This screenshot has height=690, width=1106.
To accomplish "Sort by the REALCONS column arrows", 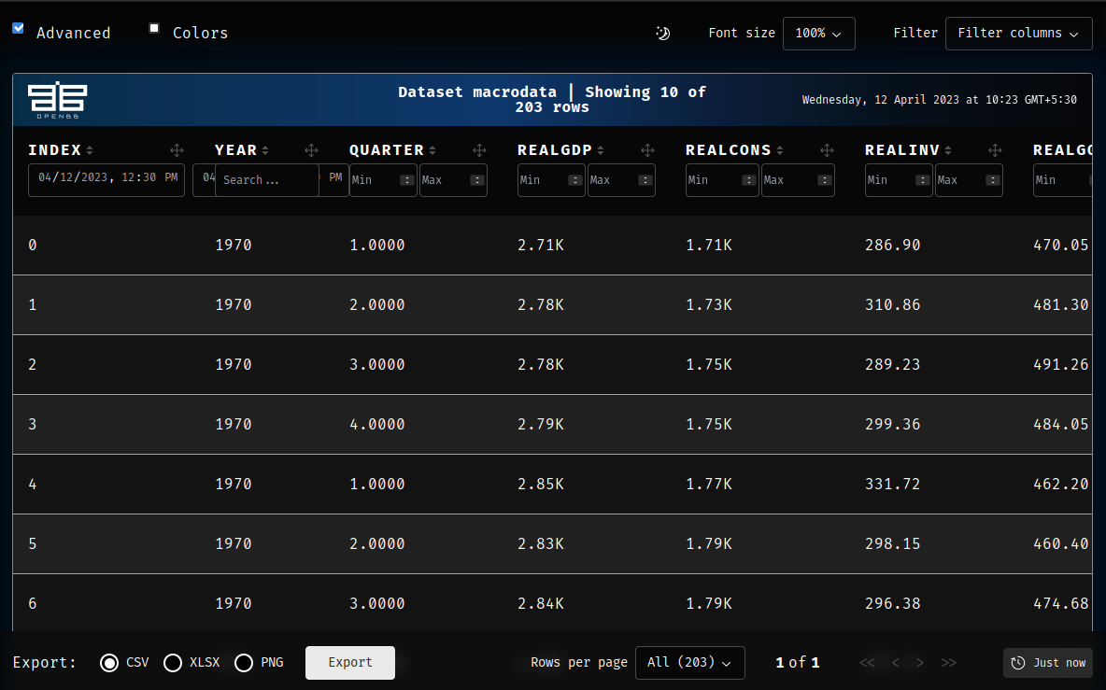I will pyautogui.click(x=779, y=150).
